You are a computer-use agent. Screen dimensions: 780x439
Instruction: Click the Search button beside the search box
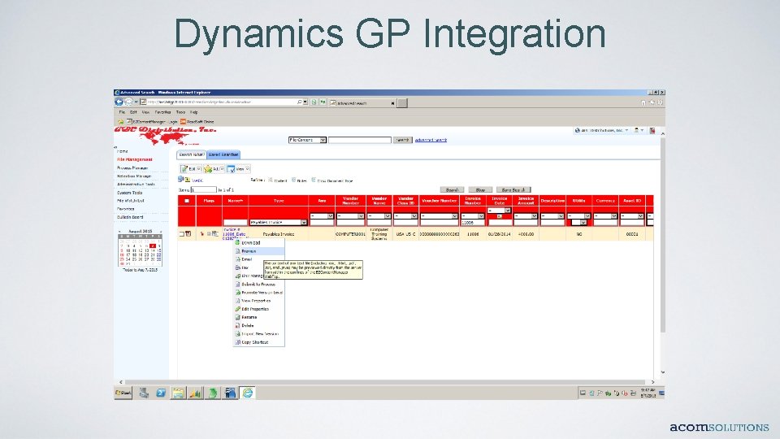[402, 141]
